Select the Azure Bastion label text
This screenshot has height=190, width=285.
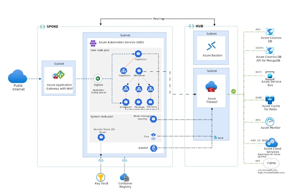pos(212,55)
